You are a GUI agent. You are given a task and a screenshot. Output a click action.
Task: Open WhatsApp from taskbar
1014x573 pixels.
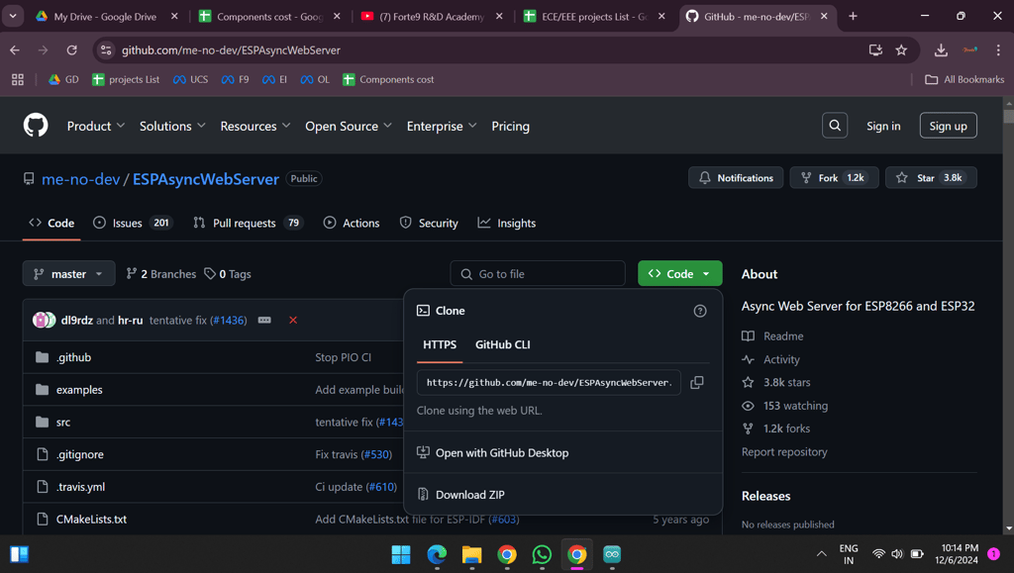pyautogui.click(x=542, y=554)
